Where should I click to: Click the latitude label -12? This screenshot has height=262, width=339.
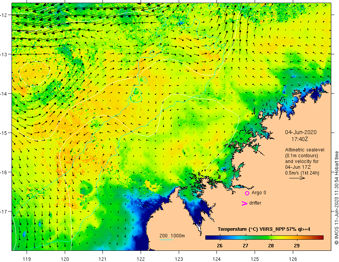pos(4,15)
